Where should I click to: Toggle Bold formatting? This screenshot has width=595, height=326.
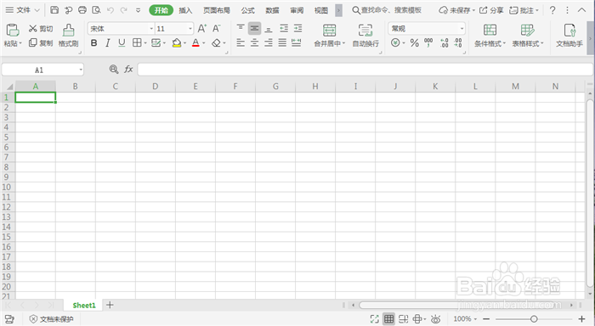pyautogui.click(x=93, y=42)
